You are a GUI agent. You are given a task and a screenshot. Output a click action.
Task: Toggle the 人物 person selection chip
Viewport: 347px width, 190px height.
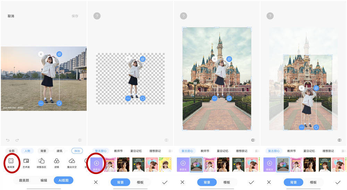[x=27, y=151]
